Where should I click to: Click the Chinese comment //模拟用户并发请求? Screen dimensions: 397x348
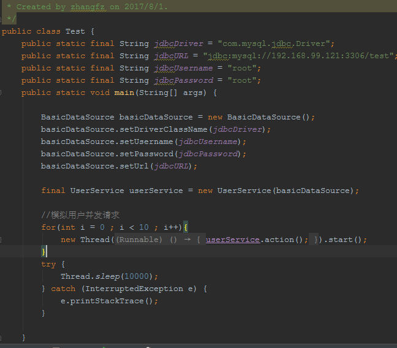click(80, 215)
